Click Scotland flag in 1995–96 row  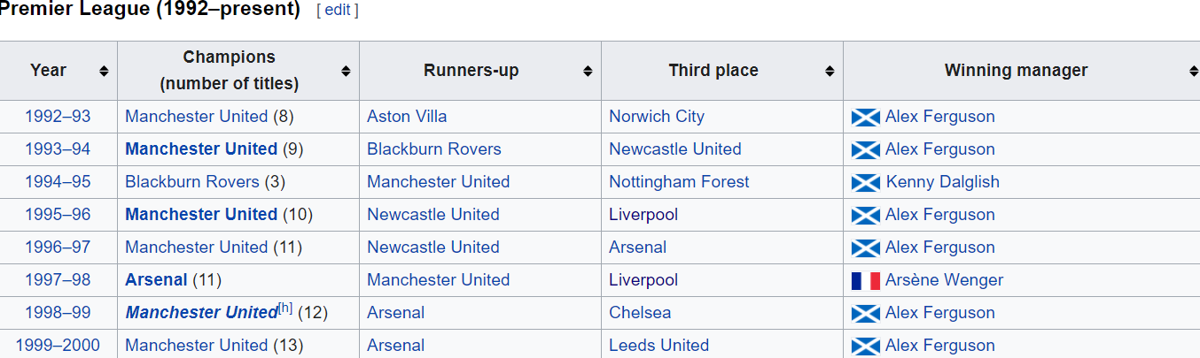click(x=865, y=215)
